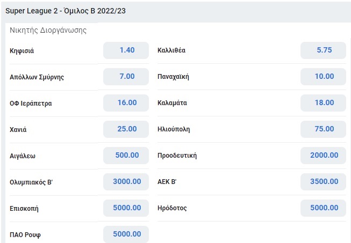Bet on ΠΑΟ Ρουφ at 5000.00
This screenshot has width=351, height=243.
(x=126, y=234)
